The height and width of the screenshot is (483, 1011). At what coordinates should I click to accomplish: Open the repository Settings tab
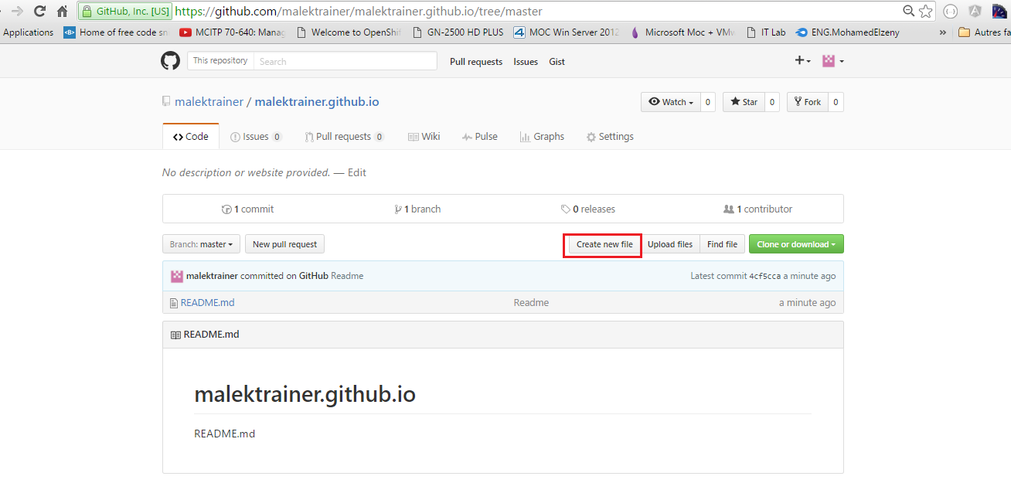tap(610, 137)
